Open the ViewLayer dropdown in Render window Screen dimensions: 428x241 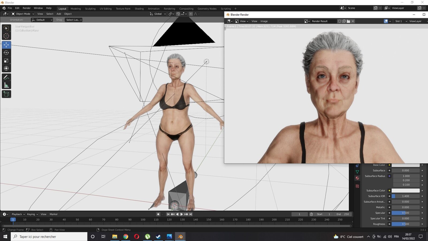click(x=418, y=21)
